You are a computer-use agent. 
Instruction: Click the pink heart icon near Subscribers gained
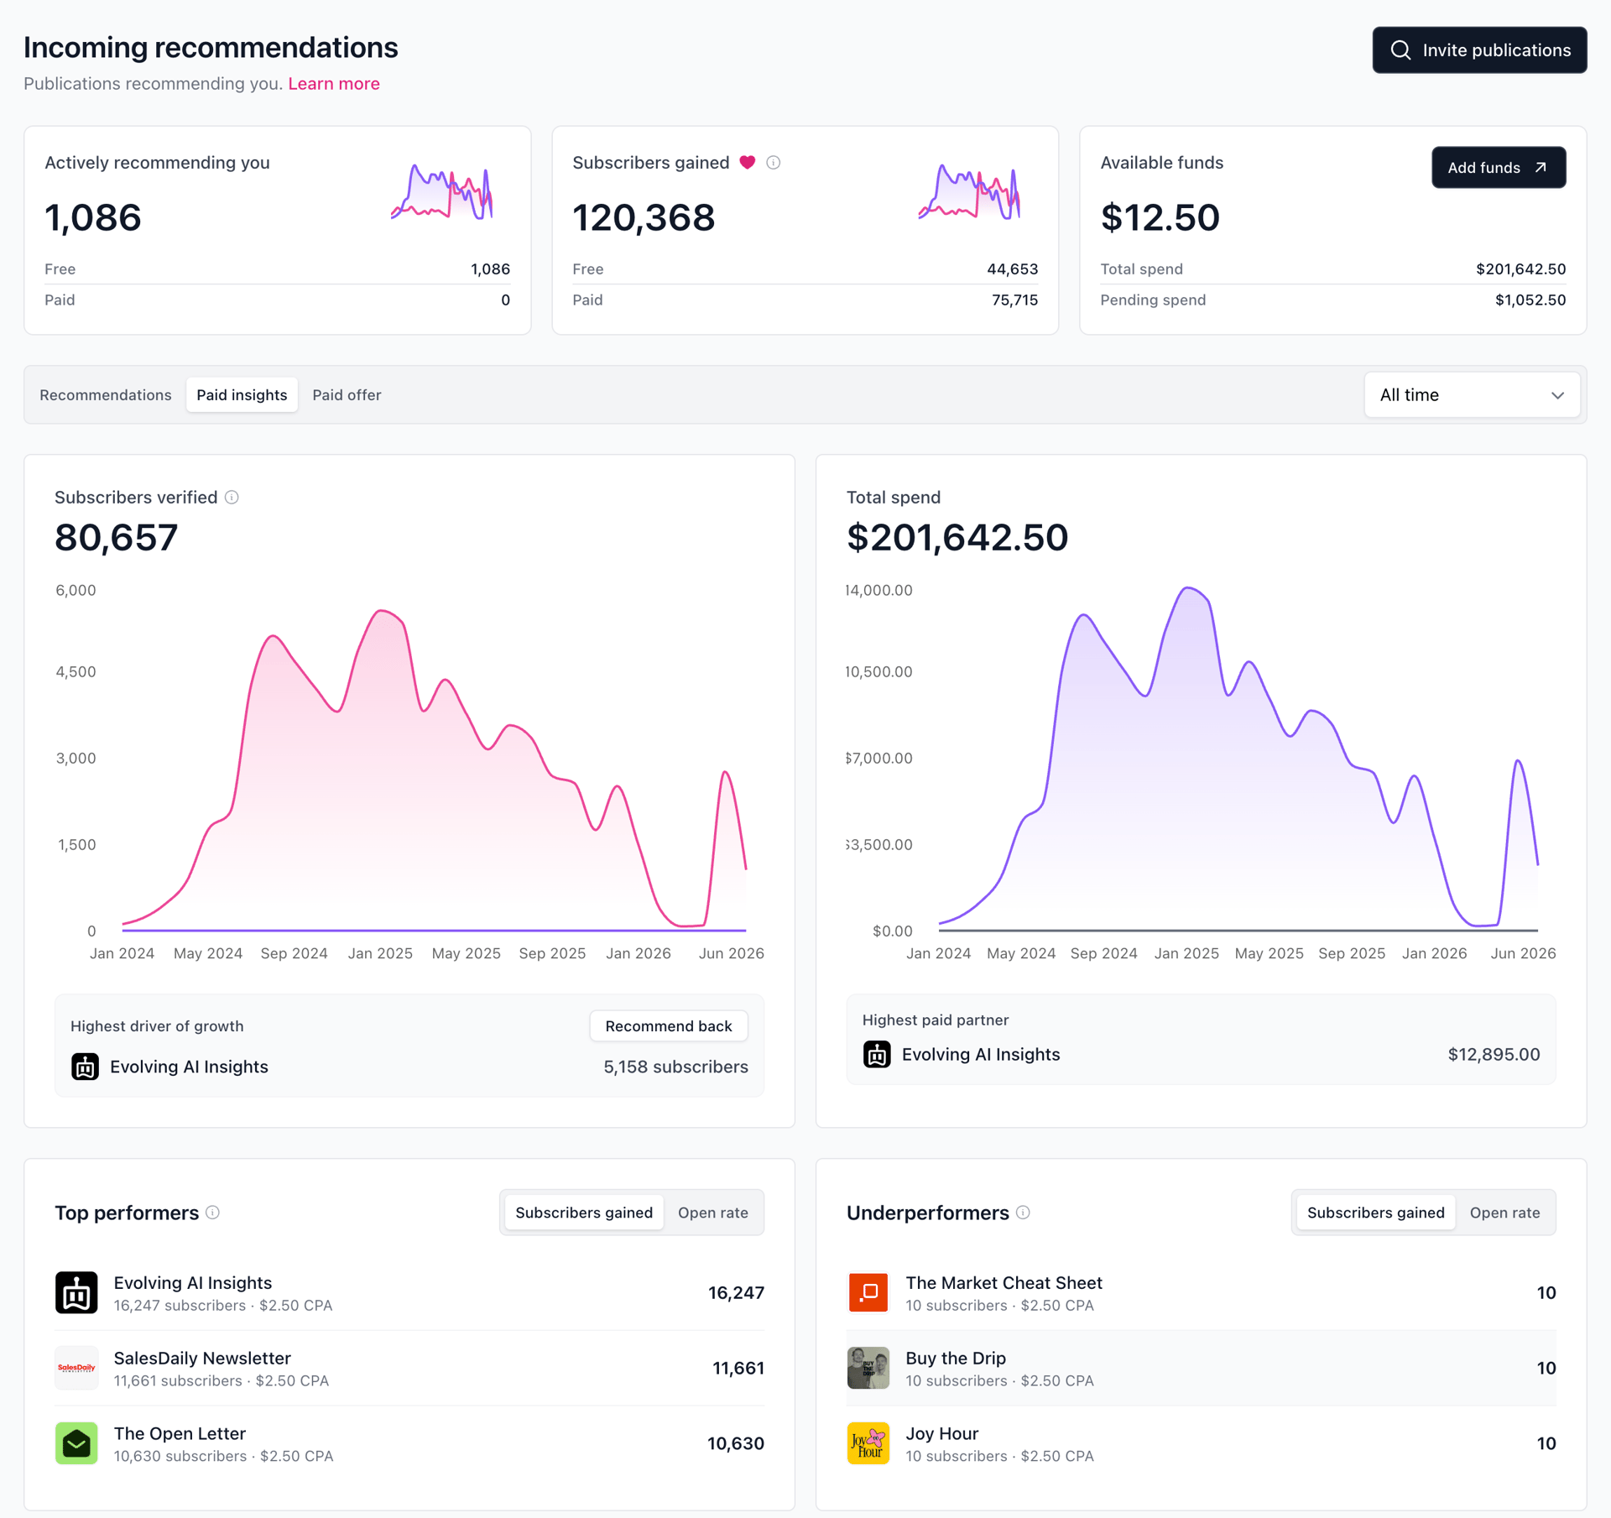[x=748, y=163]
